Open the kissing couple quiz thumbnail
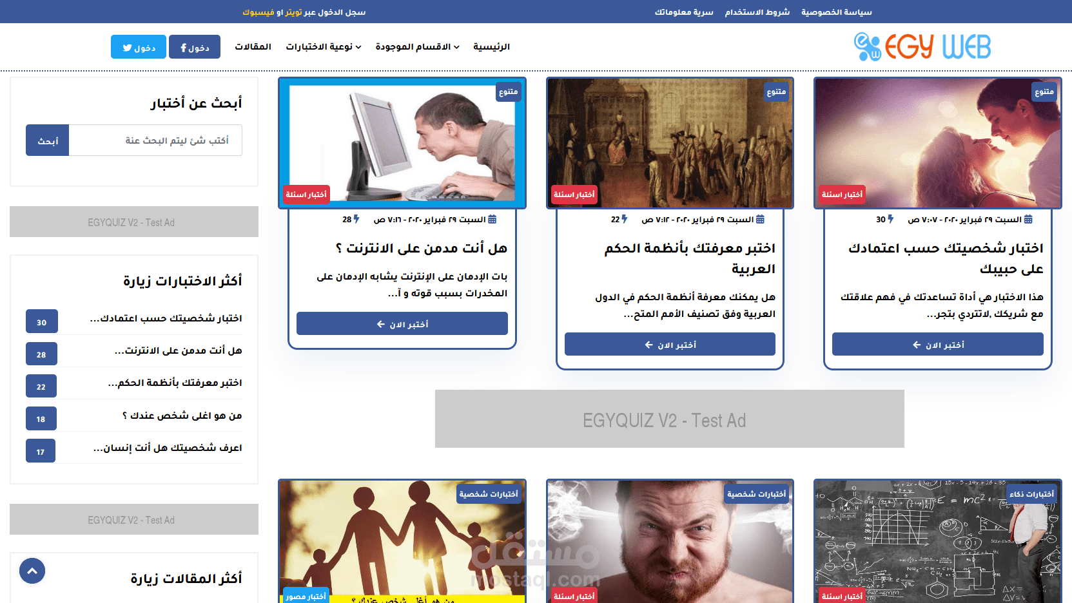The width and height of the screenshot is (1072, 603). pyautogui.click(x=938, y=143)
